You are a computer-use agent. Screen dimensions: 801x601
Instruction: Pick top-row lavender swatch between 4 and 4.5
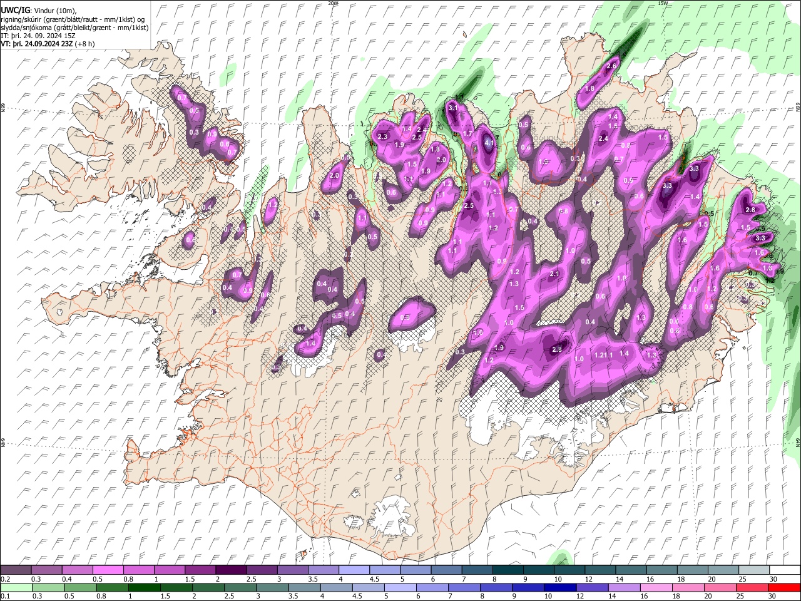(x=354, y=570)
